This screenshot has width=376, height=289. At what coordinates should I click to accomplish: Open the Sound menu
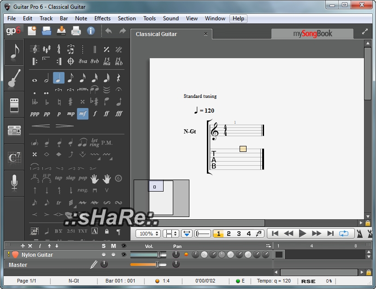coord(171,18)
